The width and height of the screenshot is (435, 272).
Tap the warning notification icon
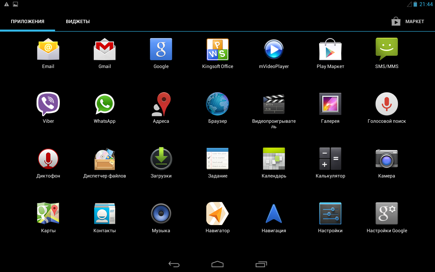[6, 4]
